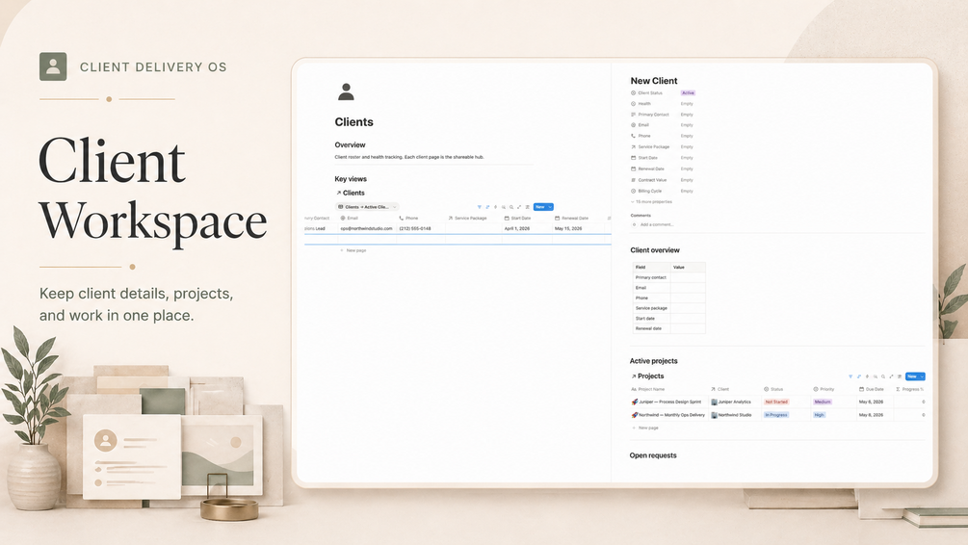Click rocket icon beside Juniper project
This screenshot has height=545, width=968.
click(x=635, y=402)
